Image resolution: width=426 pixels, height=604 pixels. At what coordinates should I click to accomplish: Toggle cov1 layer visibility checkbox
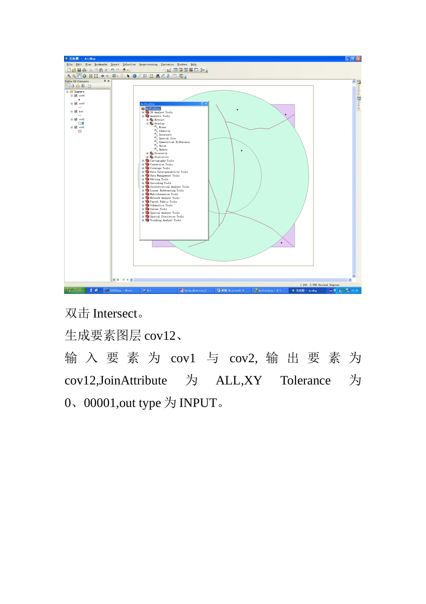tap(76, 127)
